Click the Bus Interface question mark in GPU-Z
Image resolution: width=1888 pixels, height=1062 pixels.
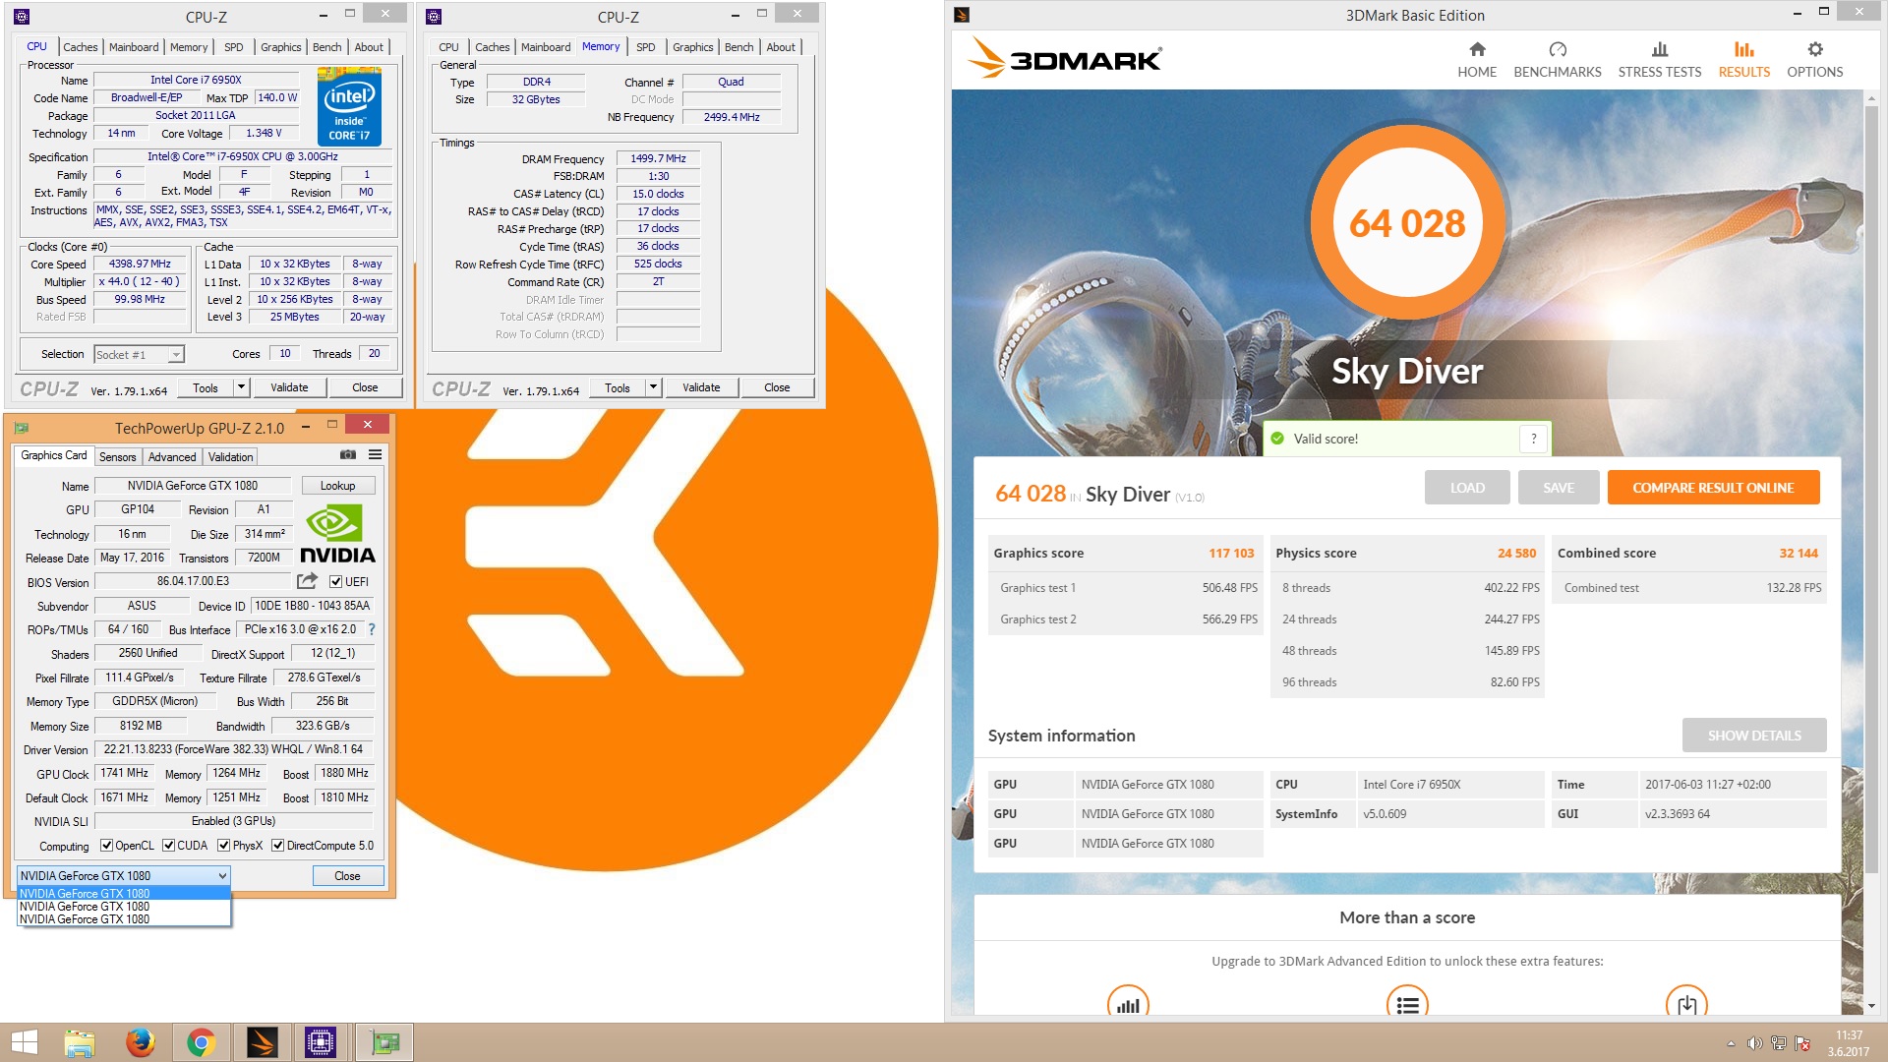[x=372, y=629]
